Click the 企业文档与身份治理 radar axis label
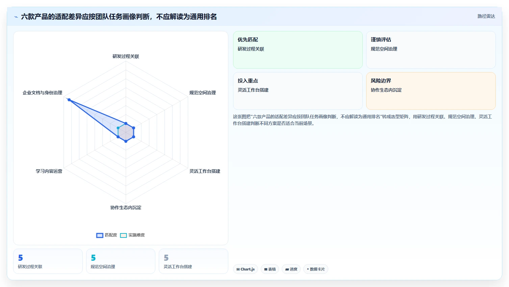Screen dimensions: 509x287 [42, 93]
